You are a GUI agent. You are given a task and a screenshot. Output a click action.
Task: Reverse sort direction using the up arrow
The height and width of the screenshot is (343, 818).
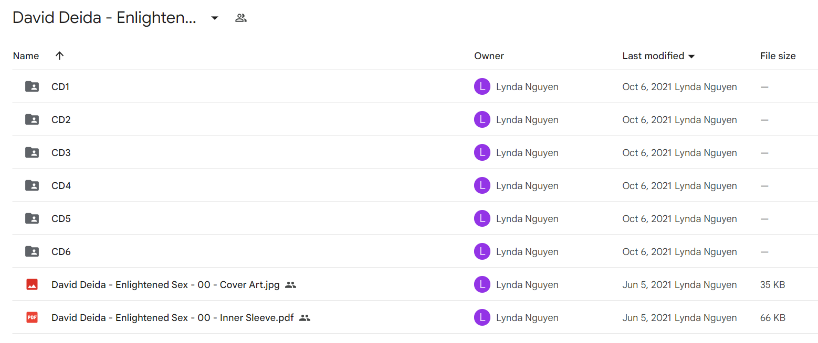59,56
